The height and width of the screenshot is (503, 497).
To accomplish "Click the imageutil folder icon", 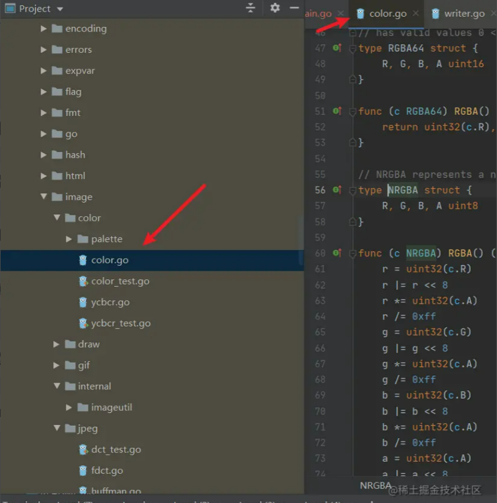I will pyautogui.click(x=83, y=407).
